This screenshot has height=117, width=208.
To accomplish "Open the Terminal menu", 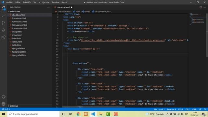I will 56,2.
